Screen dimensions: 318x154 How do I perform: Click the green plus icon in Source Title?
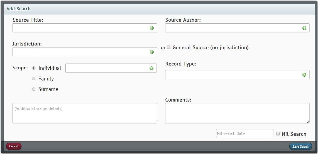click(152, 28)
